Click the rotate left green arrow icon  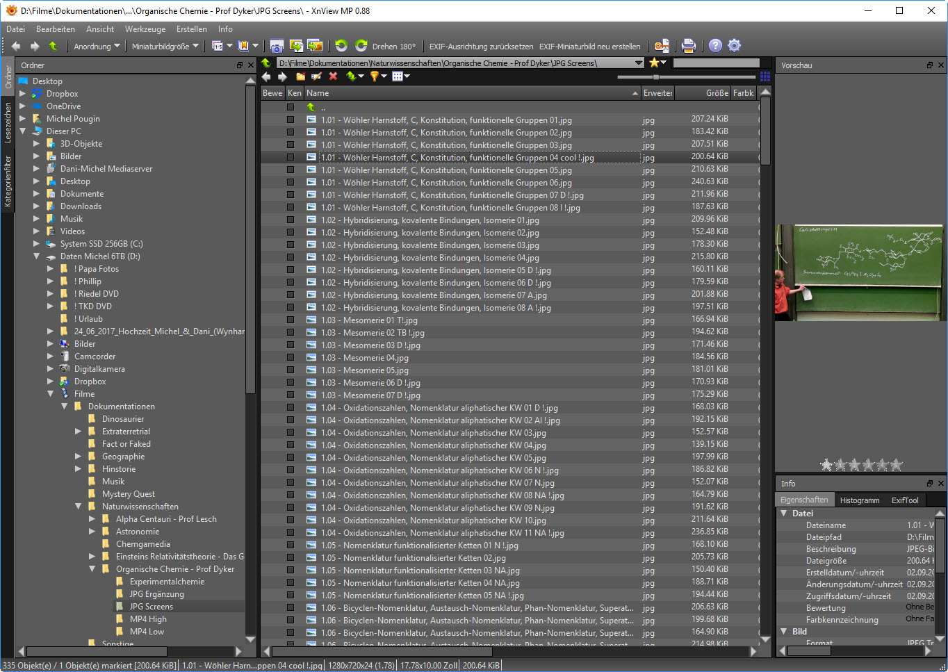point(341,46)
